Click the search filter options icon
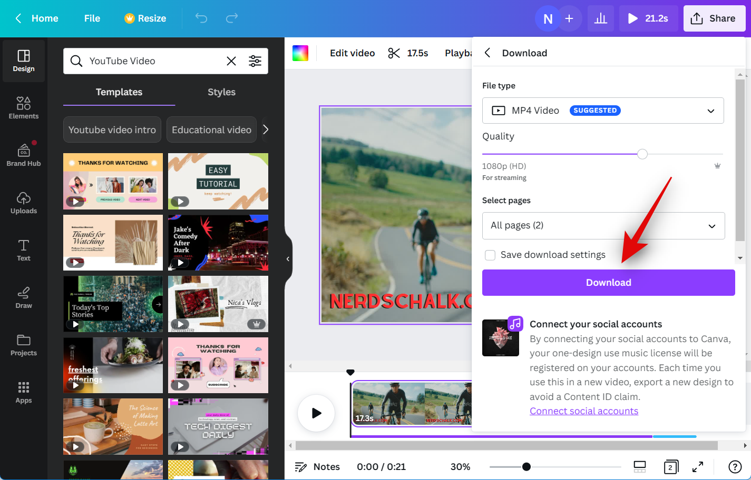This screenshot has width=751, height=480. click(x=255, y=61)
